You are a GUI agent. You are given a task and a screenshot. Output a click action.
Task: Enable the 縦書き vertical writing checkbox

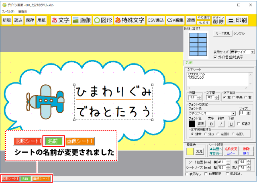coord(239,124)
